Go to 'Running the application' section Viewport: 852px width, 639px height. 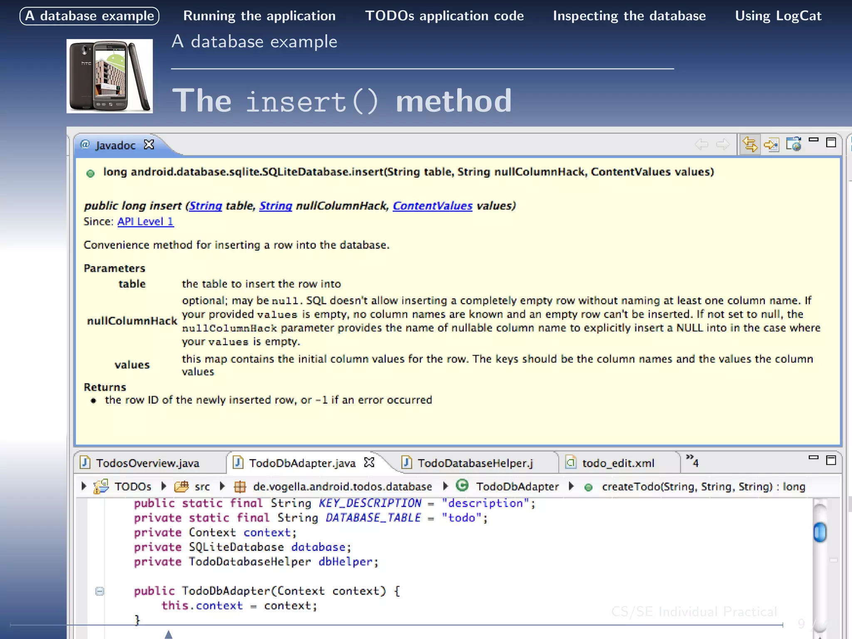point(259,16)
